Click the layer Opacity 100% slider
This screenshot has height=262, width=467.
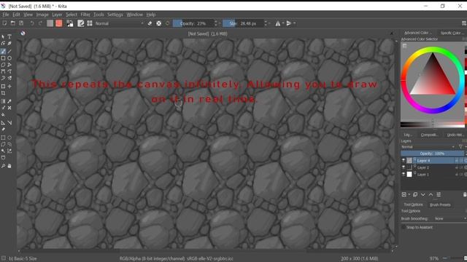coord(432,154)
